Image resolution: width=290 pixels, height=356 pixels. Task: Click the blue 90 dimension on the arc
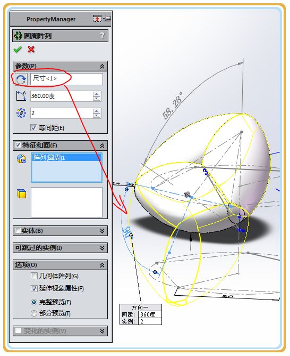coord(127,232)
